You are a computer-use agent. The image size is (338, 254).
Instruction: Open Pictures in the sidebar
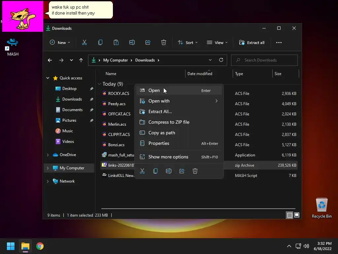point(69,120)
